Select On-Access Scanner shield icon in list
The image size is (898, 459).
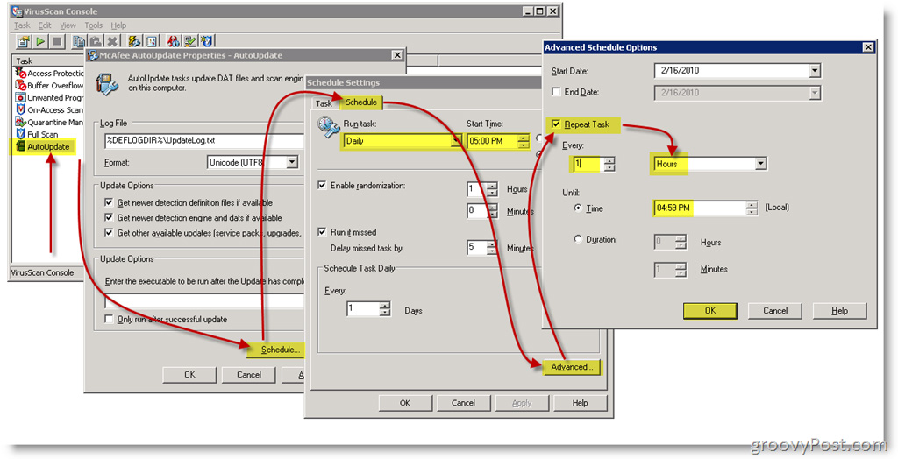click(21, 109)
